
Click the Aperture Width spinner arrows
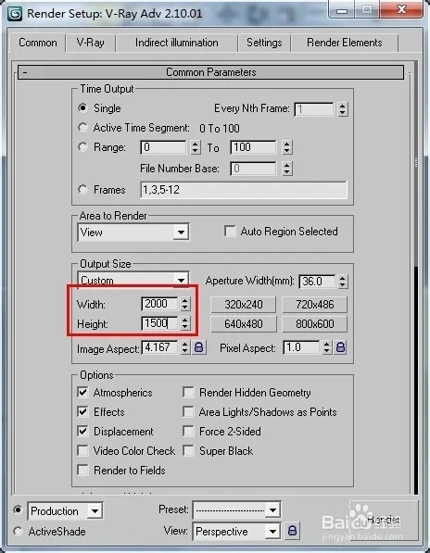pyautogui.click(x=342, y=282)
